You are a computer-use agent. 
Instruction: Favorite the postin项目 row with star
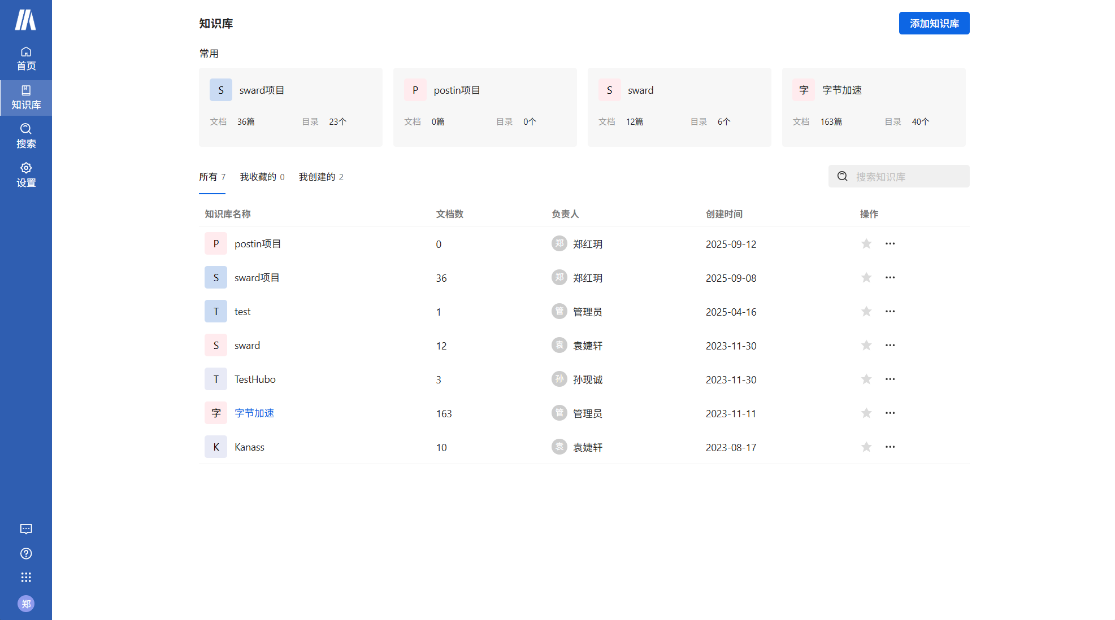pos(866,244)
